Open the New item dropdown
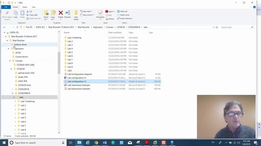This screenshot has width=261, height=146. 86,11
